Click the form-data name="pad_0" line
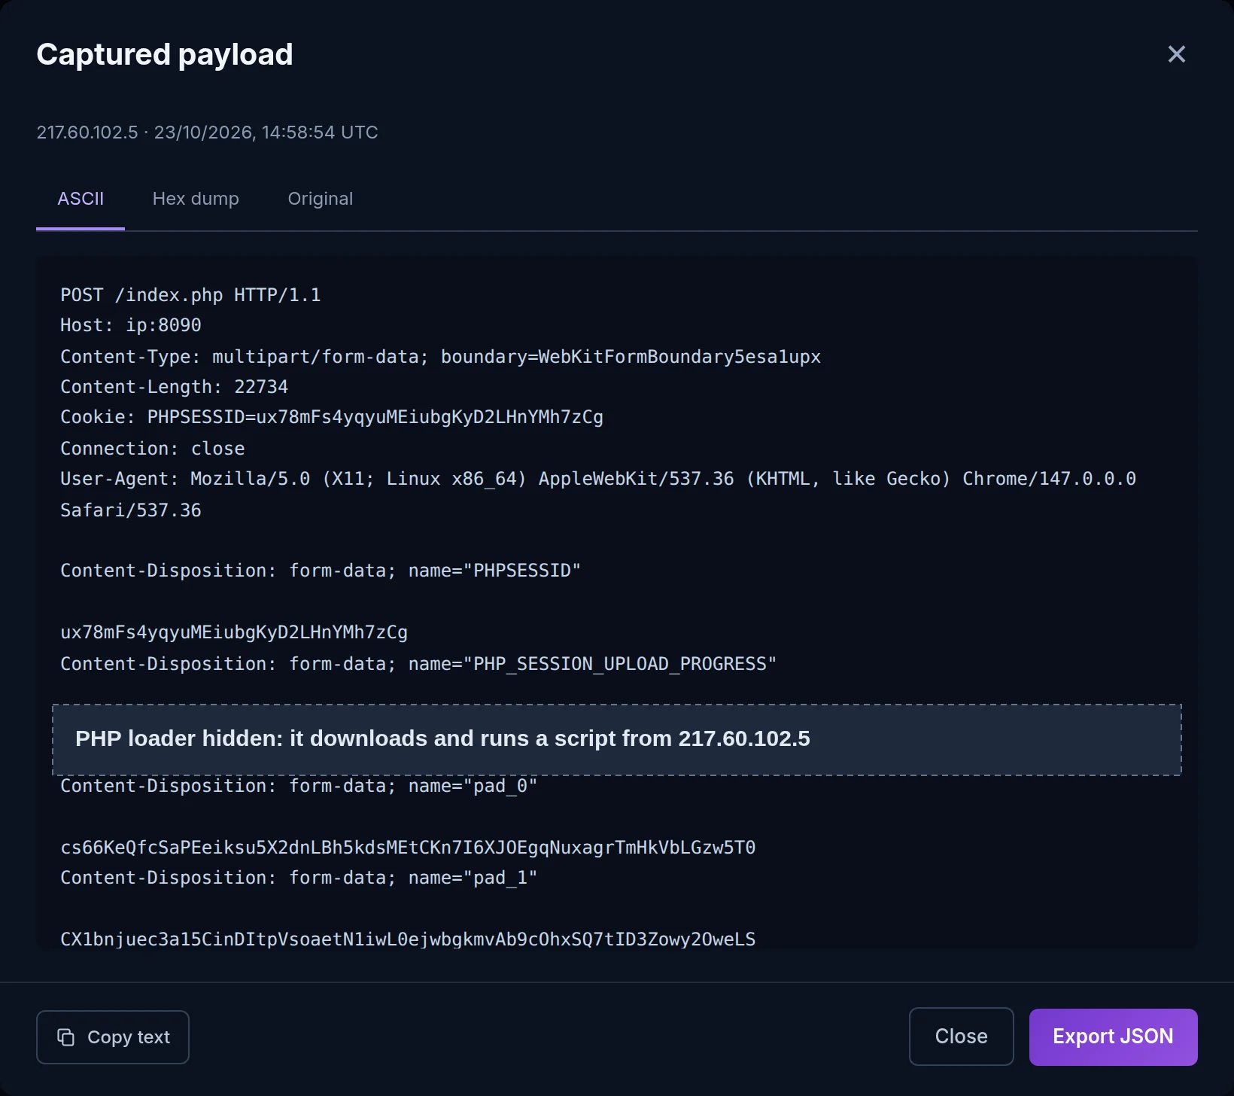Viewport: 1234px width, 1096px height. click(299, 786)
